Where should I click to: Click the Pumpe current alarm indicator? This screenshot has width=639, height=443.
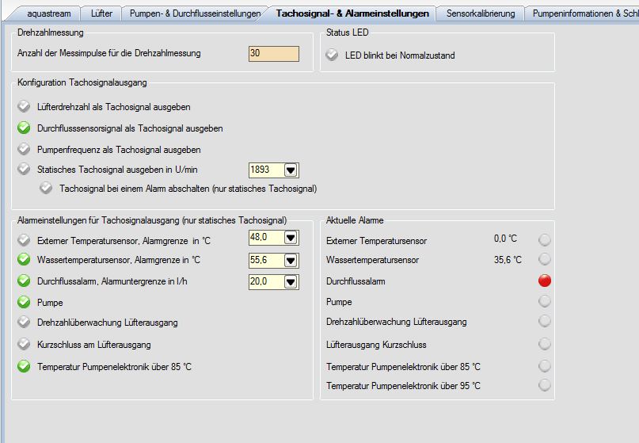(x=545, y=301)
